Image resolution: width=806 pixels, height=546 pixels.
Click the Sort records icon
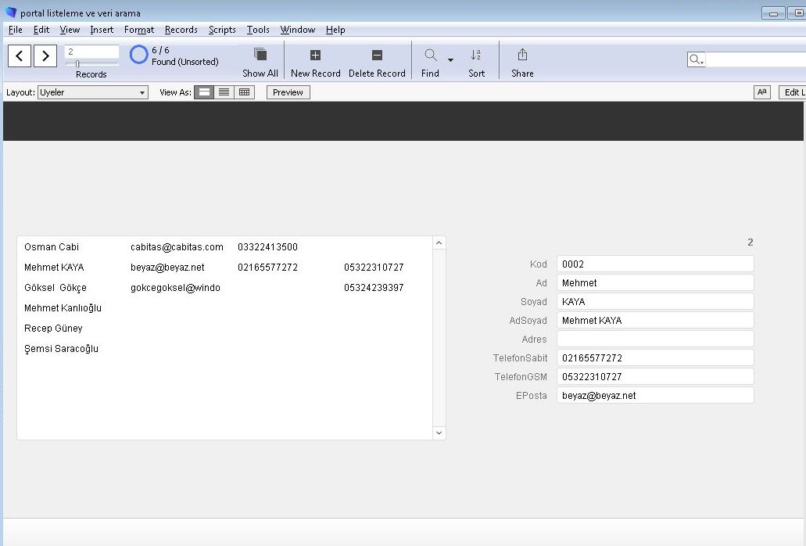coord(476,56)
